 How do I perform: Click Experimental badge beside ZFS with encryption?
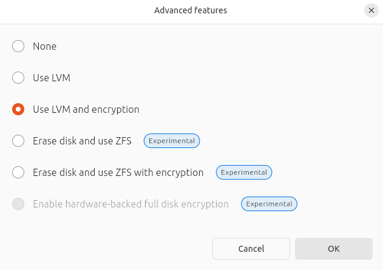[244, 172]
